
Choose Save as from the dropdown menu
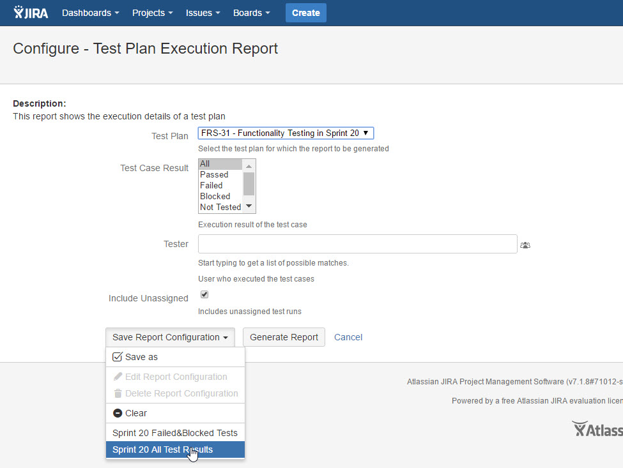[175, 357]
